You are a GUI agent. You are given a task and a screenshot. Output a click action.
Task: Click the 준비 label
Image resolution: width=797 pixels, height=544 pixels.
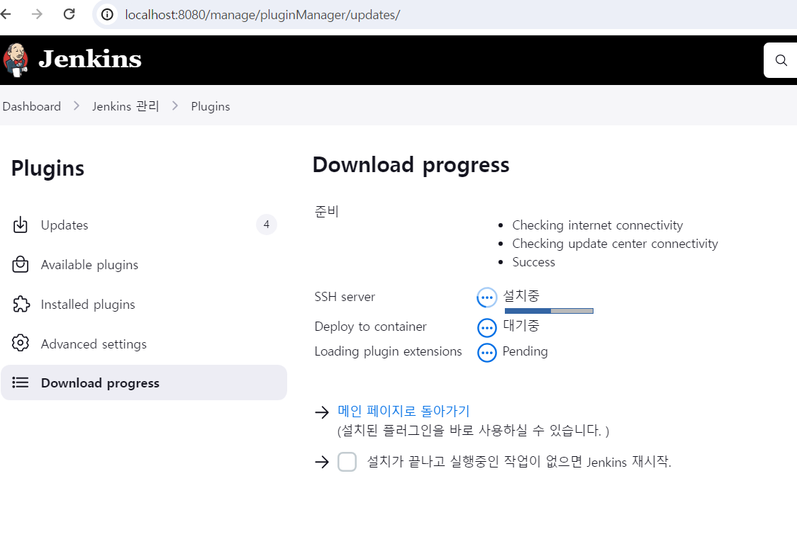click(327, 211)
